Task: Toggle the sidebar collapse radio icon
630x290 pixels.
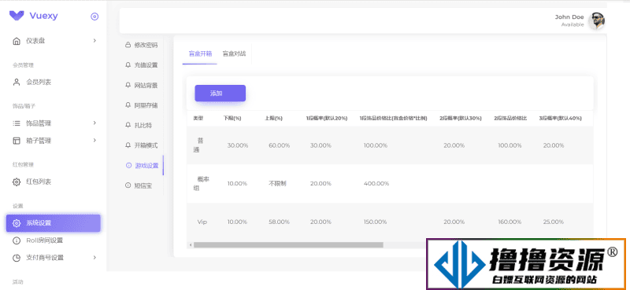Action: (x=94, y=17)
